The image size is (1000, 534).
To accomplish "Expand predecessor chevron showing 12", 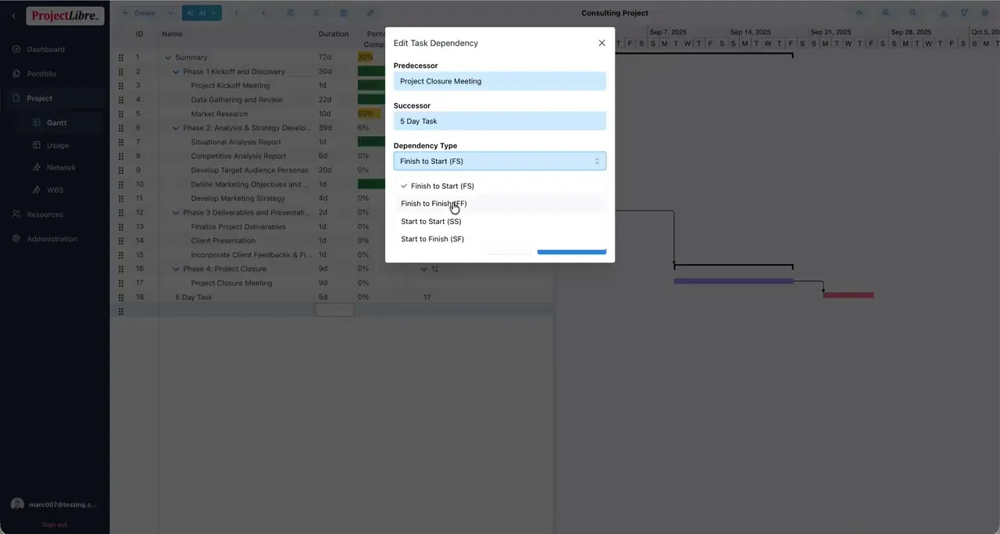I will click(424, 269).
